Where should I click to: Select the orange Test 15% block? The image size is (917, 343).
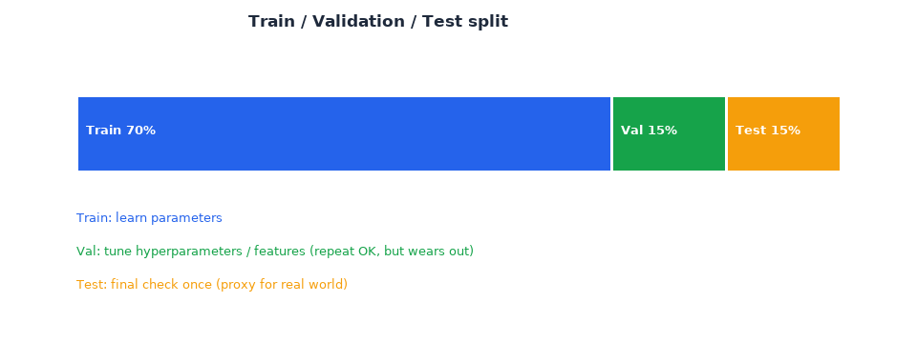[x=783, y=133]
